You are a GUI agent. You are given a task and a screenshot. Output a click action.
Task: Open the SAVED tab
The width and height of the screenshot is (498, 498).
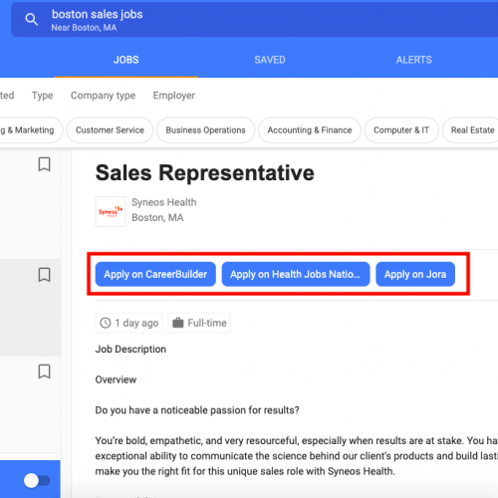pos(270,60)
